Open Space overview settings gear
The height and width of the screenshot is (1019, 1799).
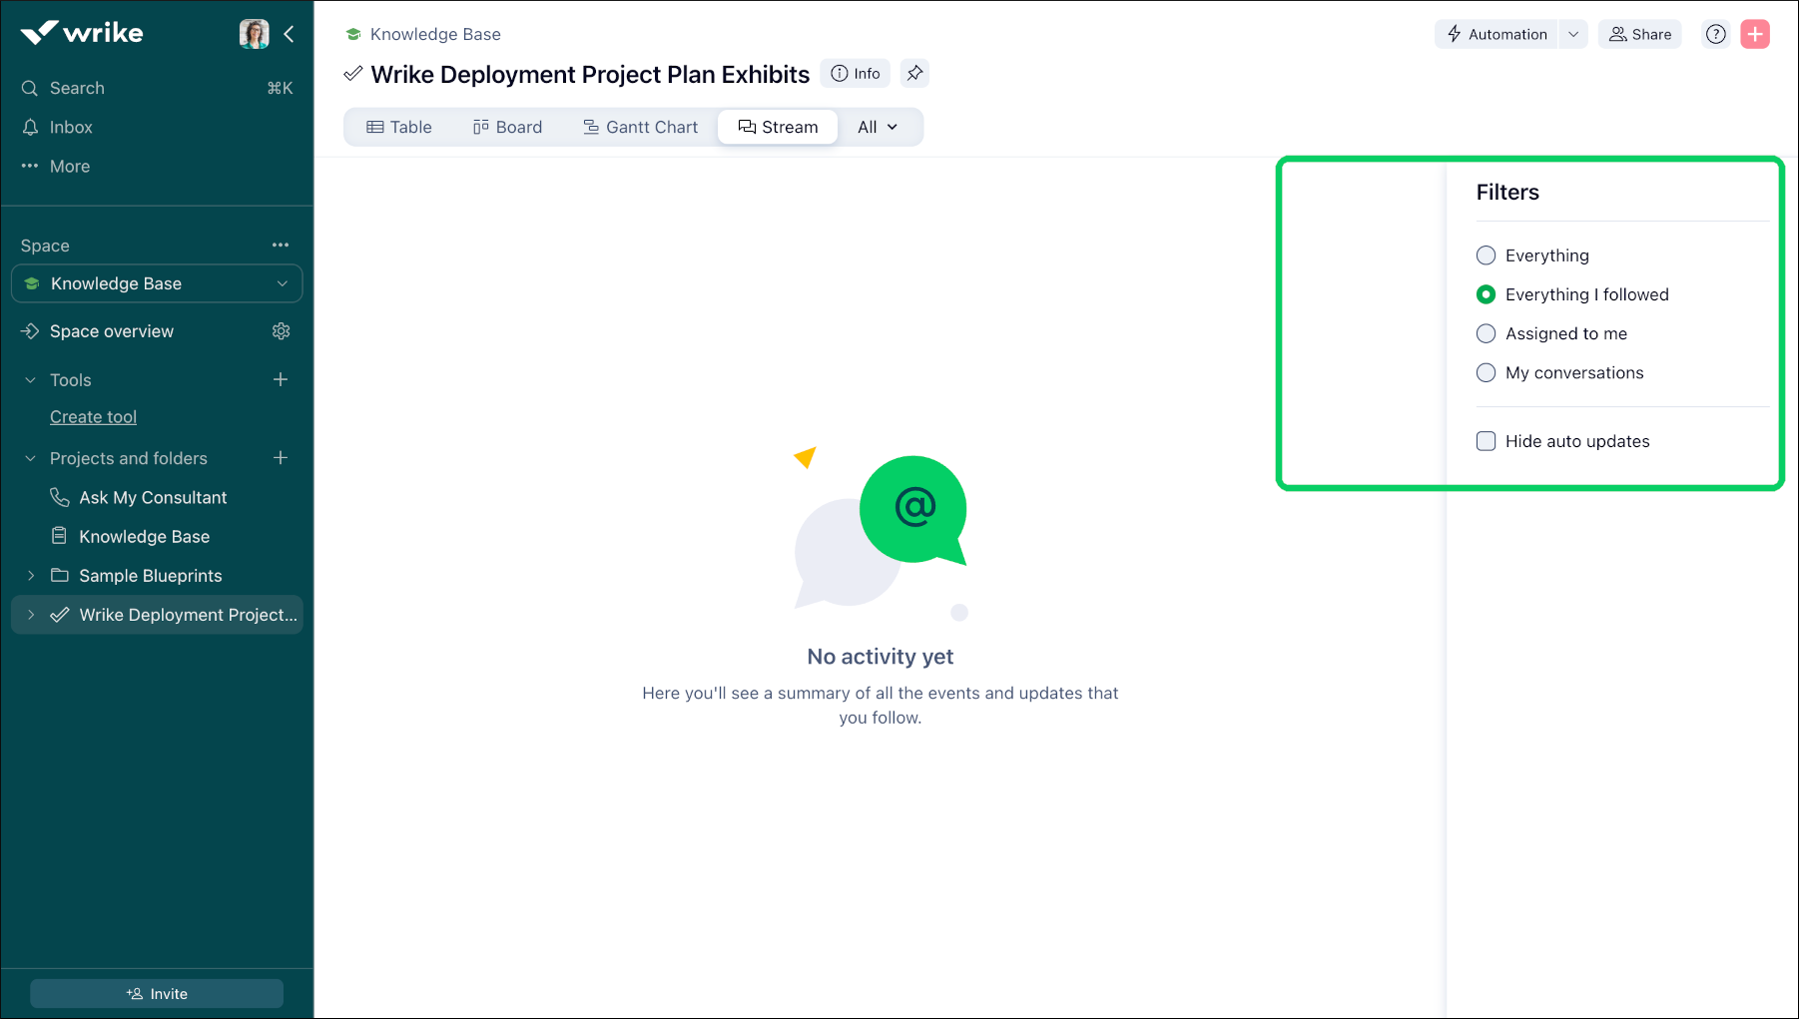click(281, 331)
